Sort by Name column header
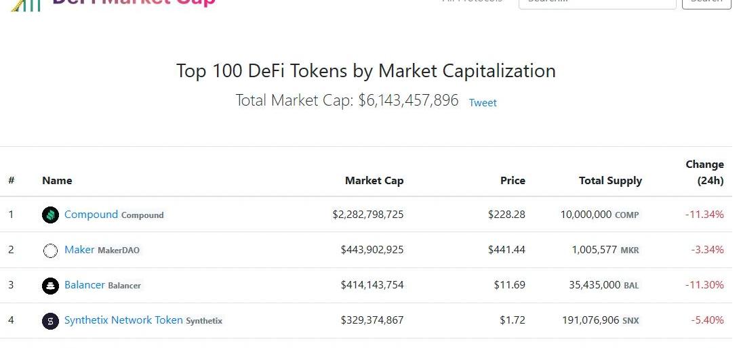741x348 pixels. (57, 181)
